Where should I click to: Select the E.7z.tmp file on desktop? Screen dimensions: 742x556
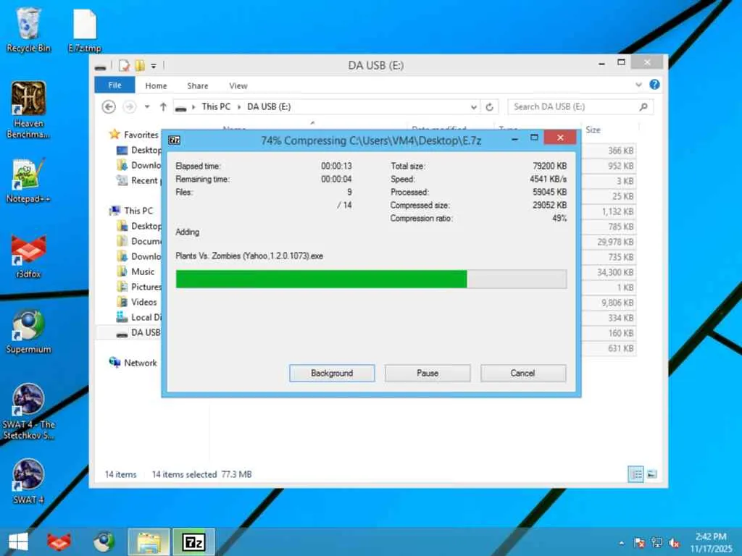click(85, 30)
